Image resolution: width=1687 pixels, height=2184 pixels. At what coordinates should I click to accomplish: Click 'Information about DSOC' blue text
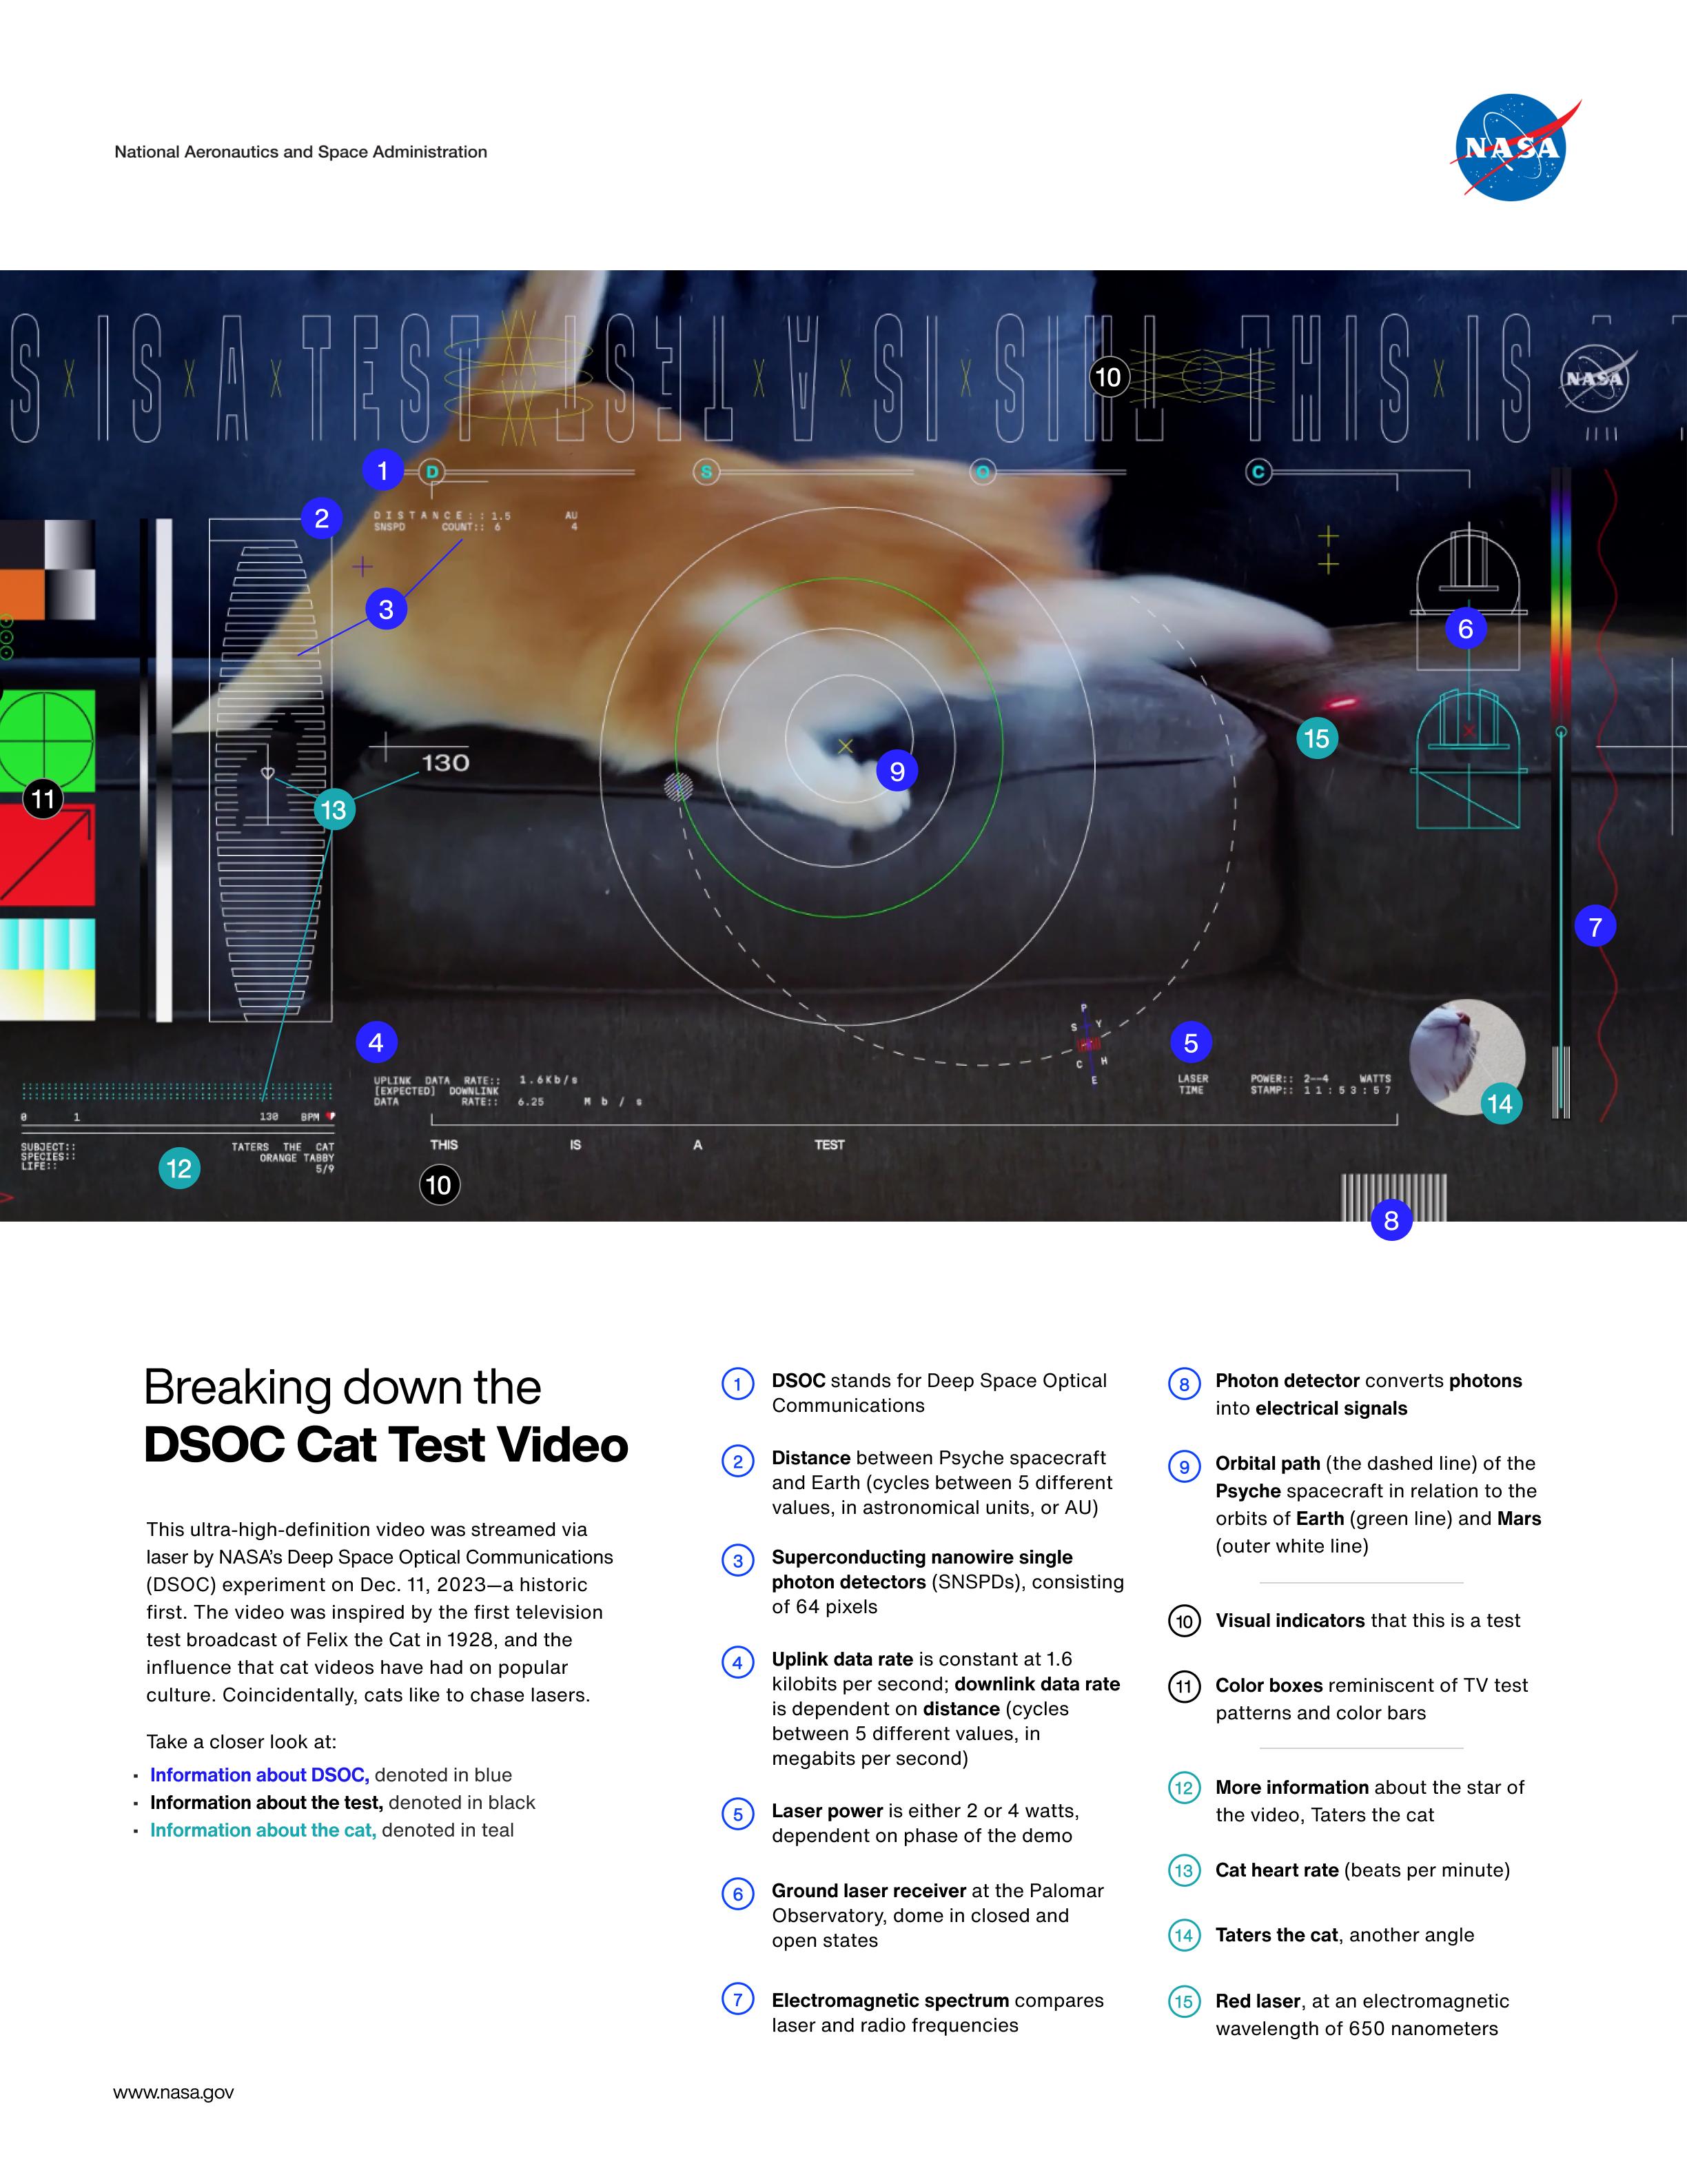(x=259, y=1775)
